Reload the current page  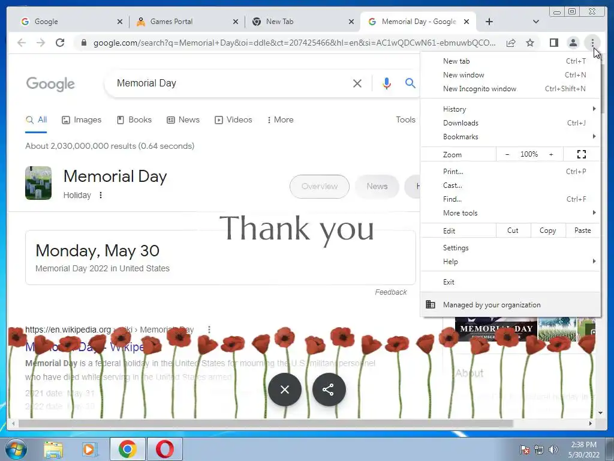60,43
